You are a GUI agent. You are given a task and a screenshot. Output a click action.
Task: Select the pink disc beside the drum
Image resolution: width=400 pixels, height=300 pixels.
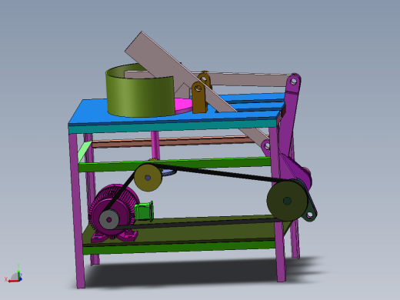(x=184, y=105)
